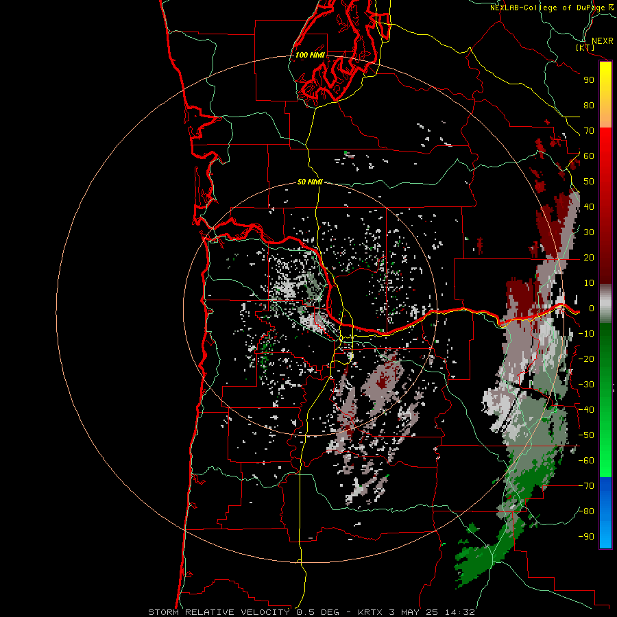This screenshot has height=617, width=617.
Task: Select the positive 10 scale value
Action: pos(589,283)
